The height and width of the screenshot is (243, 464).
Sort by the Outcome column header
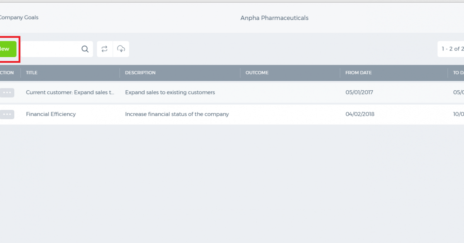(x=257, y=73)
